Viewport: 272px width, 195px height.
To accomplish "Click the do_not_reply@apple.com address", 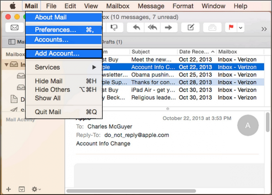I will [x=137, y=135].
